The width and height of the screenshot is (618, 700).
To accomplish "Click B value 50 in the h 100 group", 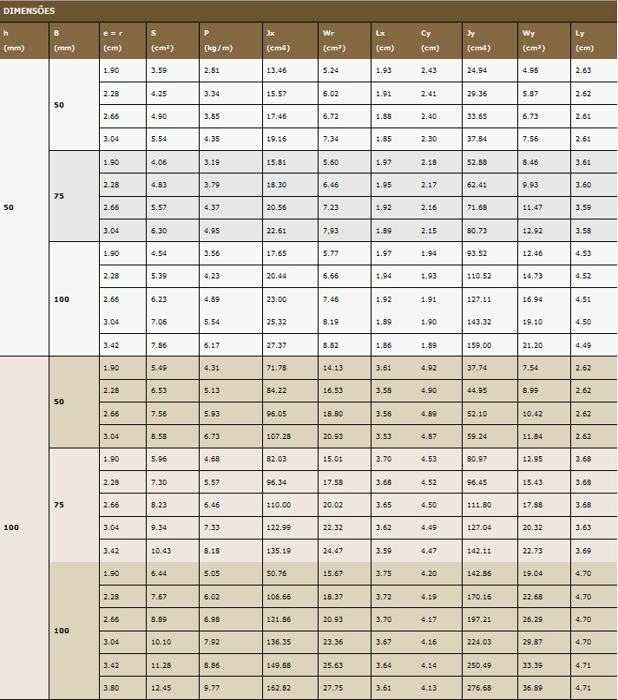I will point(74,402).
